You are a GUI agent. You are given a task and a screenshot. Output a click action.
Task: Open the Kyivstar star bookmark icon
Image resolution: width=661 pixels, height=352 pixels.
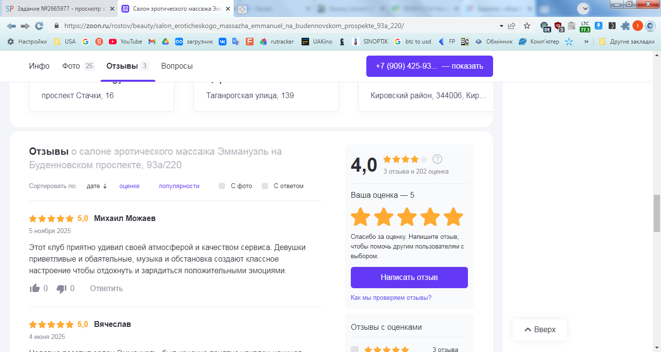coord(569,42)
